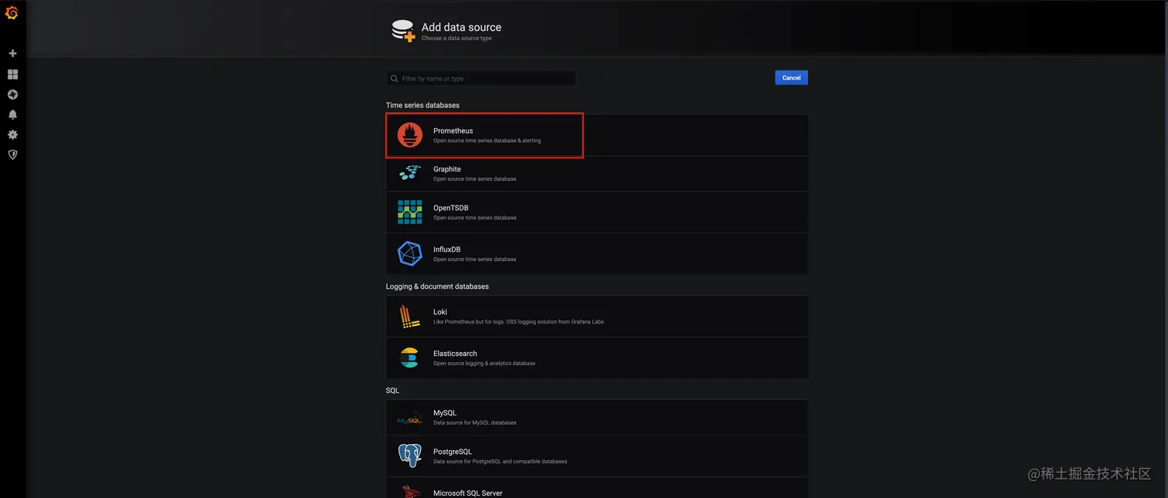Click Loki description about Grafana Labs
Image resolution: width=1168 pixels, height=498 pixels.
518,322
